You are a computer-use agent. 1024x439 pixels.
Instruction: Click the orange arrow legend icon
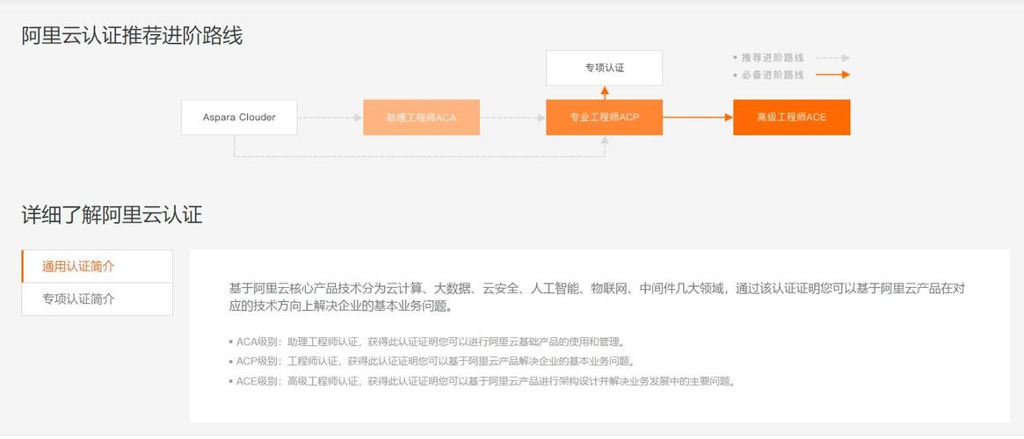pyautogui.click(x=832, y=75)
